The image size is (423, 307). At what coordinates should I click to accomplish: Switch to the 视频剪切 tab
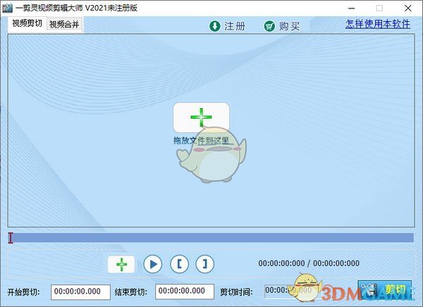[x=27, y=23]
